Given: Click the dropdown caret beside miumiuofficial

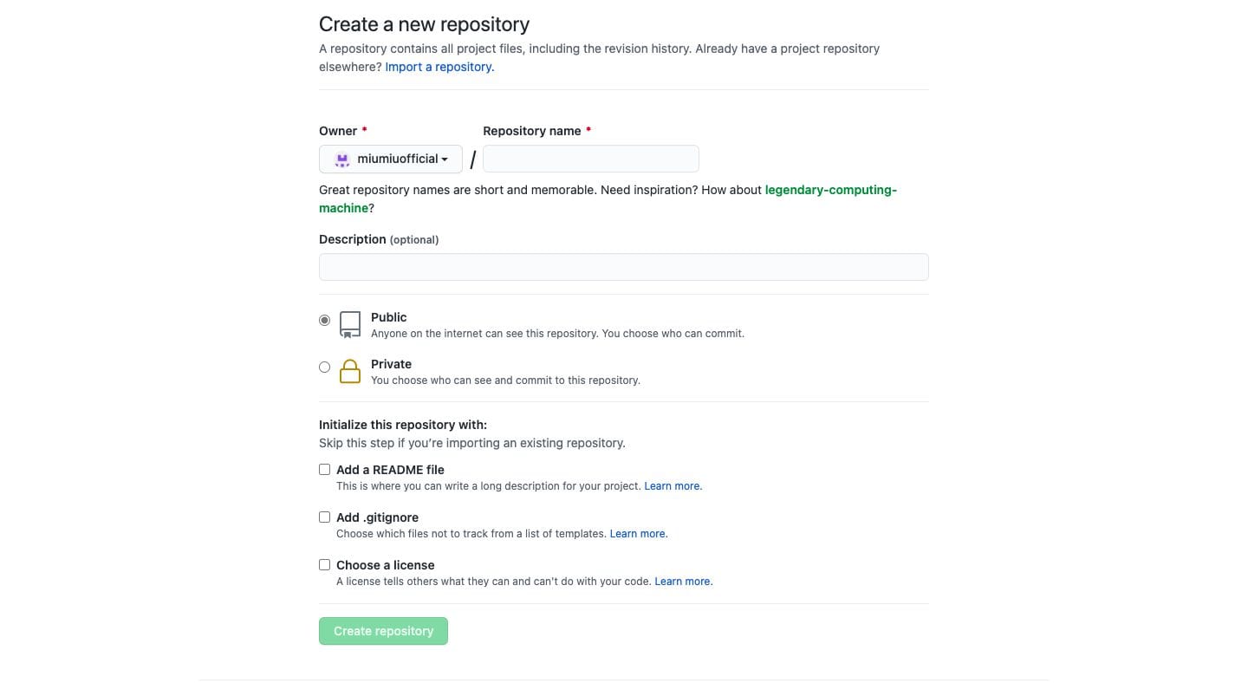Looking at the screenshot, I should tap(445, 159).
